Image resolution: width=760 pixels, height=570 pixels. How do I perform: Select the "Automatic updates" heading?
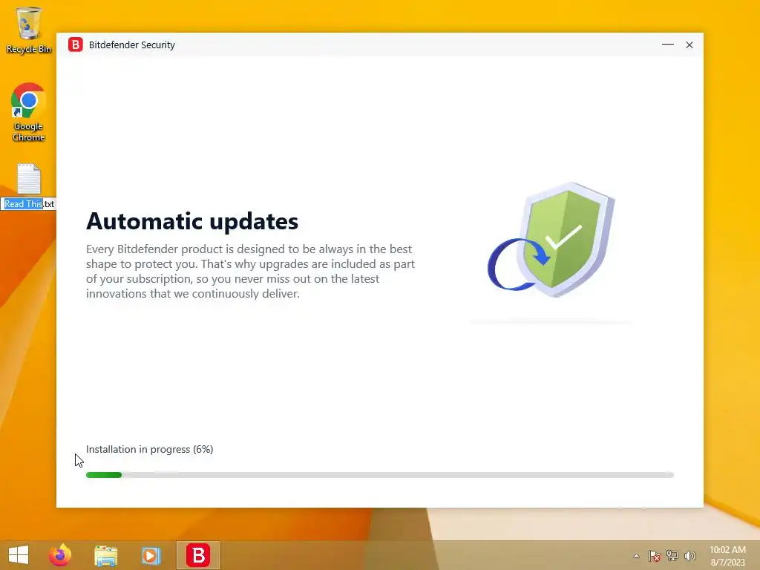coord(192,221)
